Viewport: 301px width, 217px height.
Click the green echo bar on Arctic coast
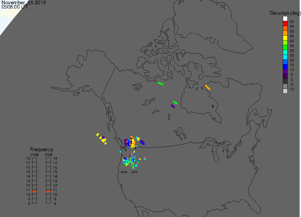click(161, 83)
